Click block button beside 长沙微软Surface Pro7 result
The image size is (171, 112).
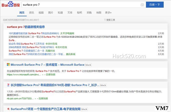tap(103, 85)
